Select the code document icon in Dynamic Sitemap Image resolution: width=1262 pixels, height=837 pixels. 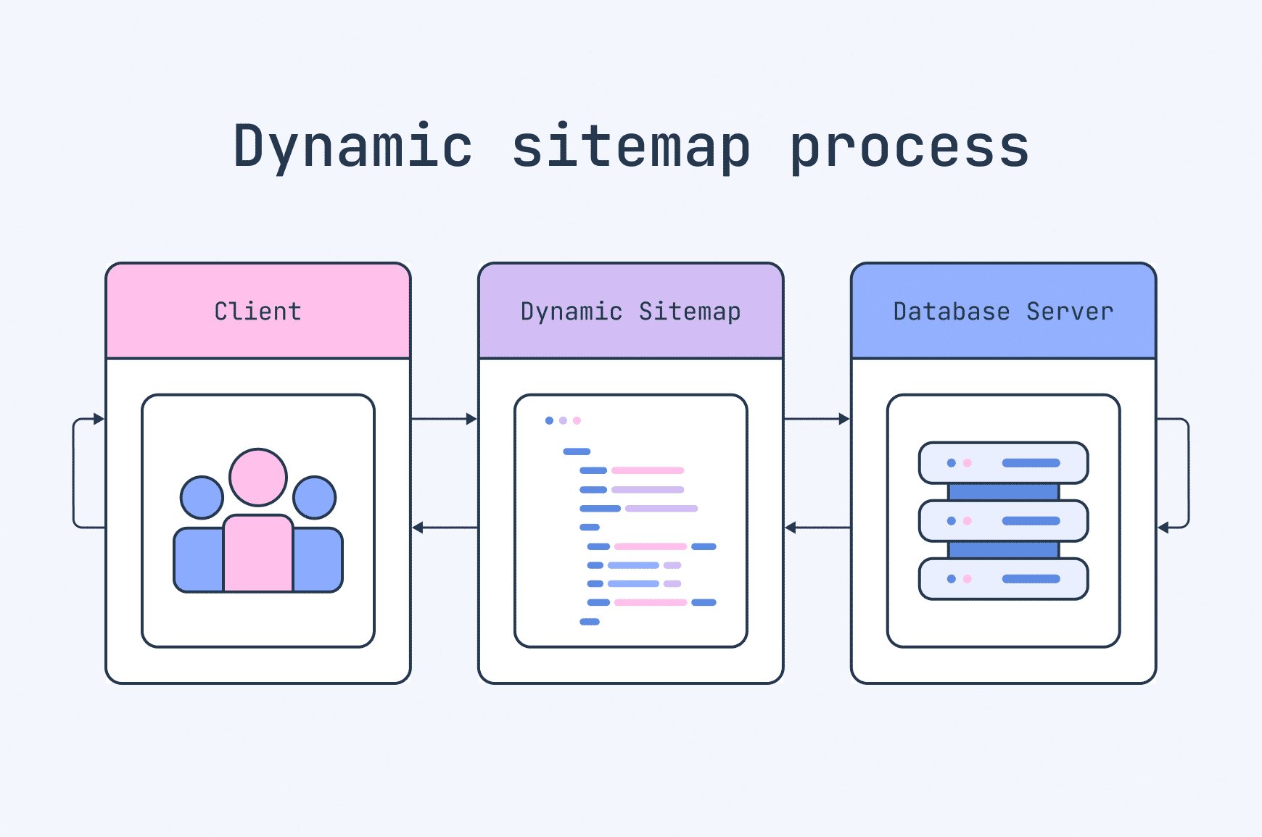630,518
